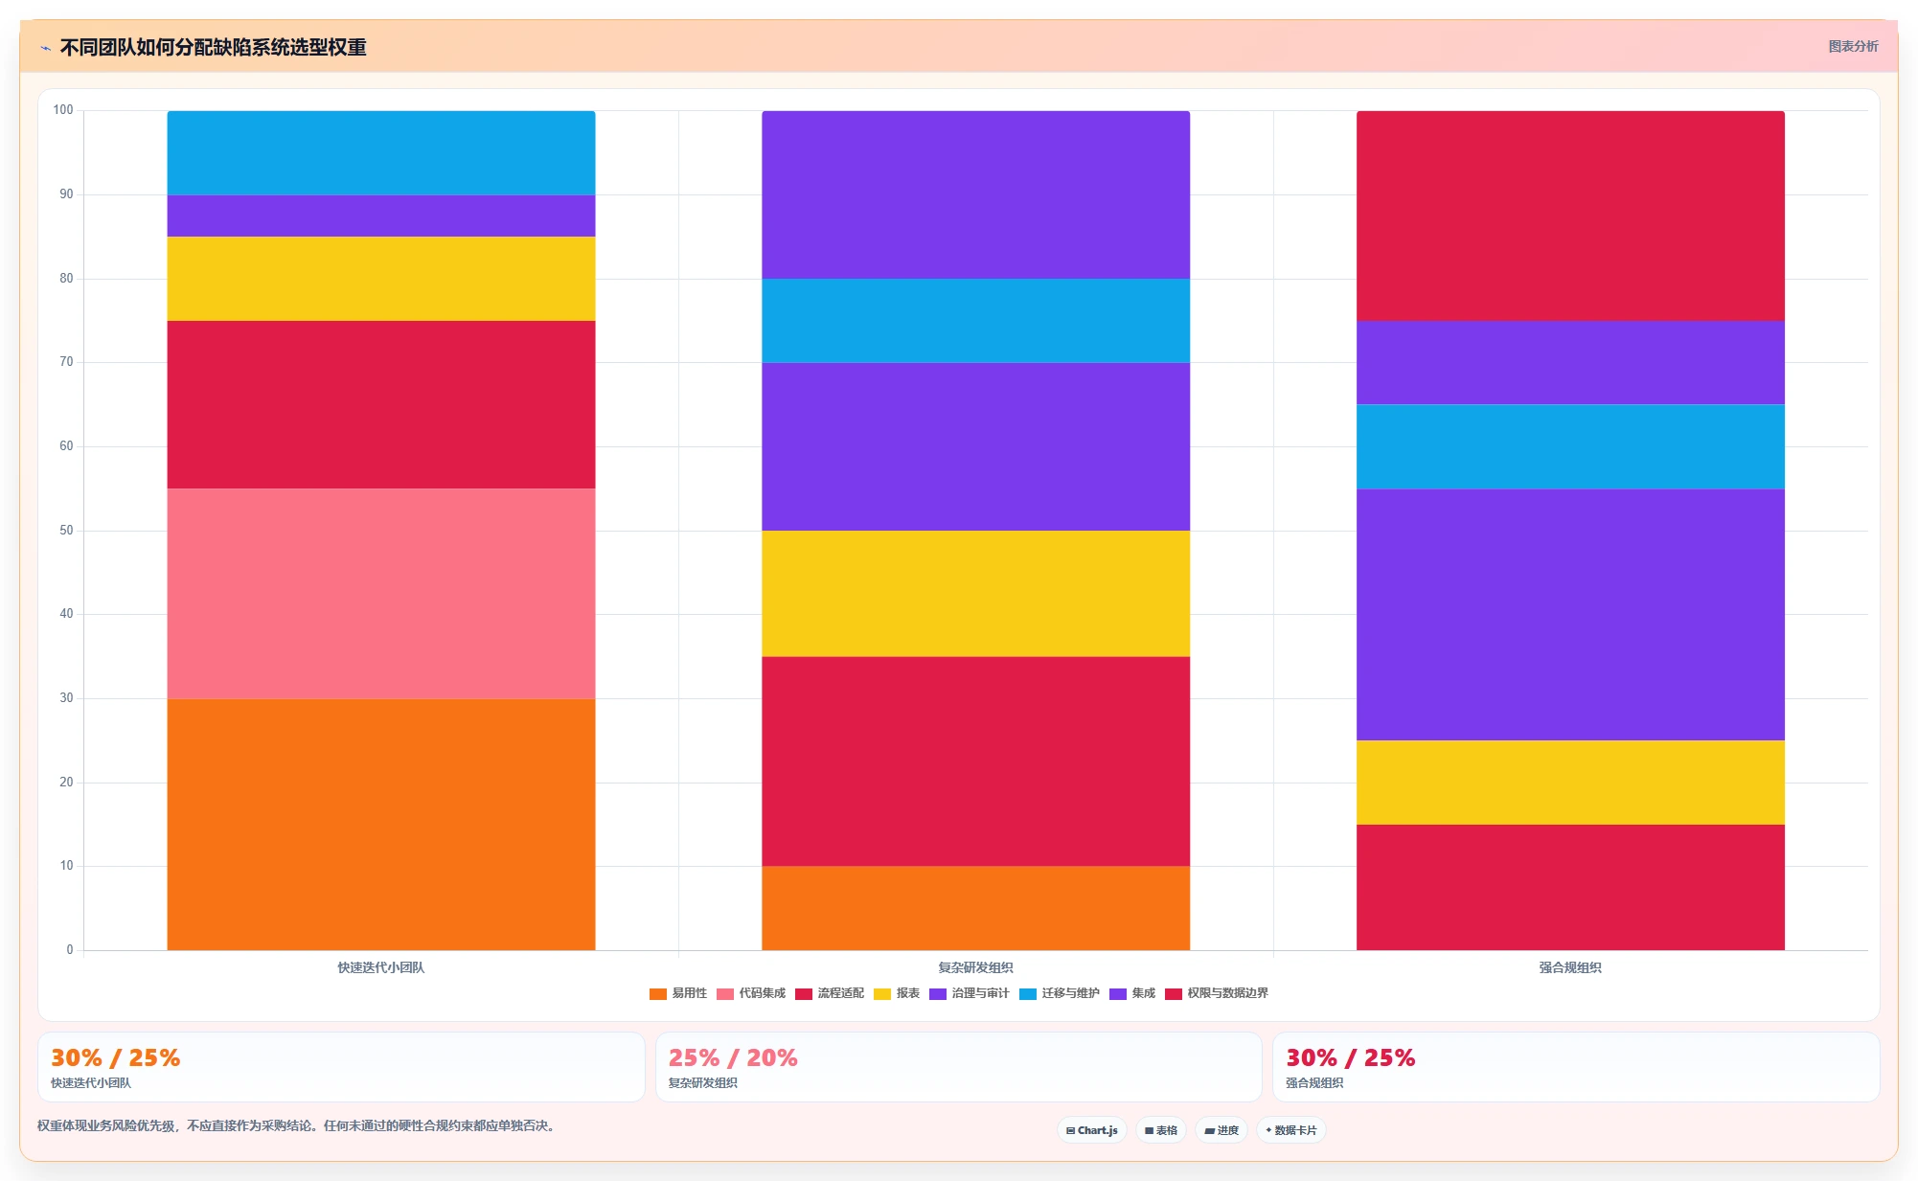The image size is (1918, 1181).
Task: Click purple segment below blue in 复杂研发组织 bar
Action: pyautogui.click(x=976, y=447)
